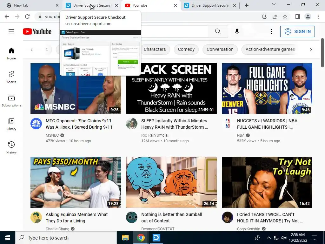This screenshot has height=244, width=325.
Task: Click the page vertical scrollbar
Action: 322,53
